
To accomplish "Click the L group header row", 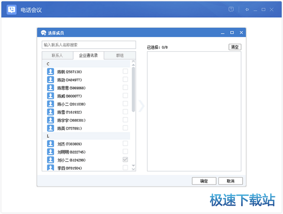I will coord(86,136).
